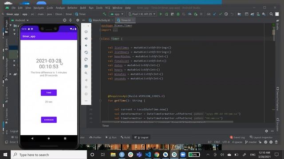Click the Windows Start button
This screenshot has width=284, height=159.
click(x=5, y=155)
